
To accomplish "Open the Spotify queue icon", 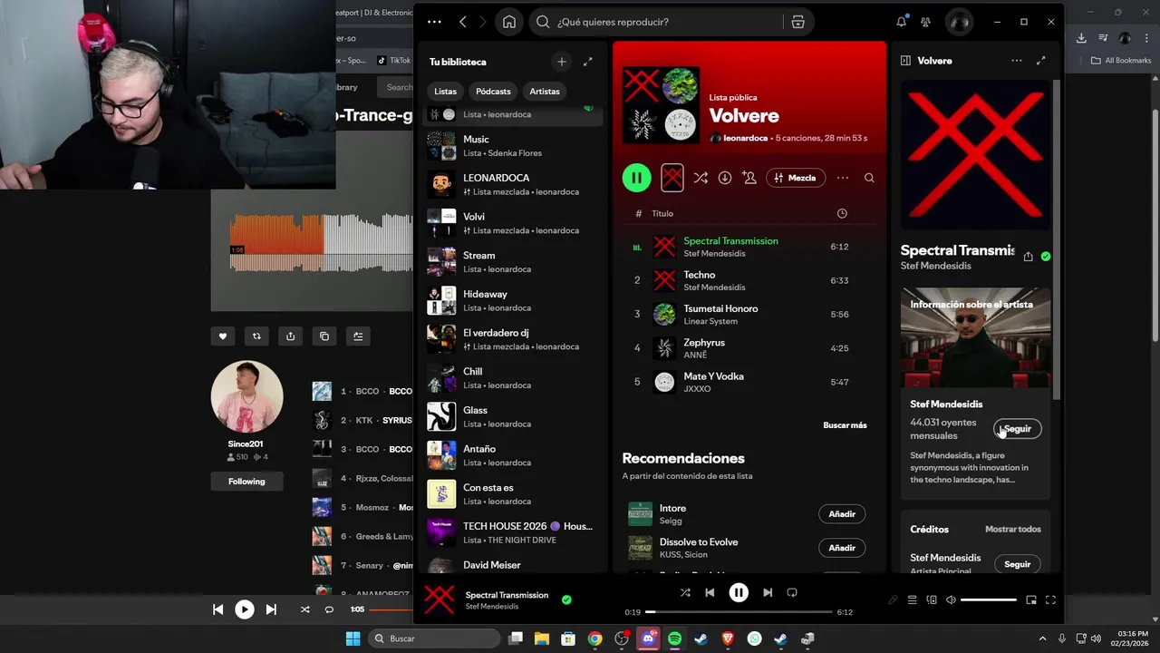I will [x=913, y=599].
